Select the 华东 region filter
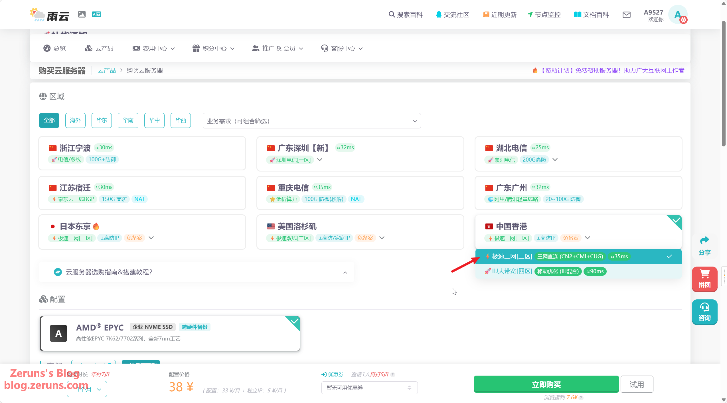The width and height of the screenshot is (727, 403). 102,120
